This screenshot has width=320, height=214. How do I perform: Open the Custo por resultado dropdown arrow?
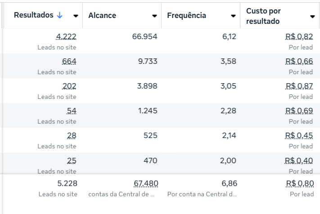[312, 17]
